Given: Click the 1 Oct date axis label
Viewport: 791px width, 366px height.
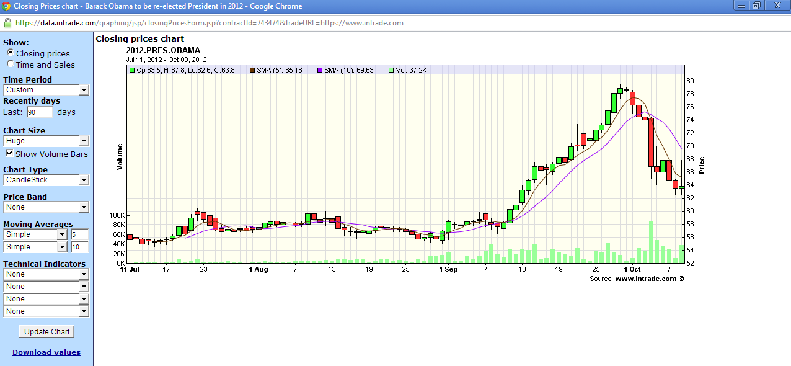Looking at the screenshot, I should 632,269.
